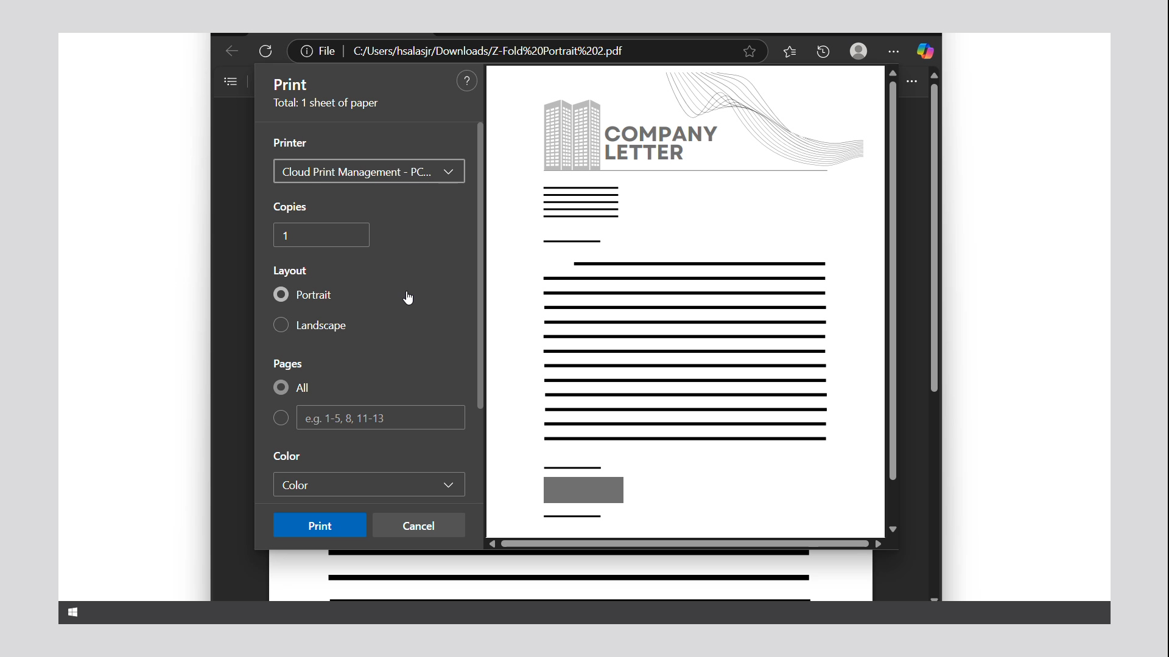The height and width of the screenshot is (657, 1169).
Task: Open the Color mode dropdown
Action: click(368, 485)
